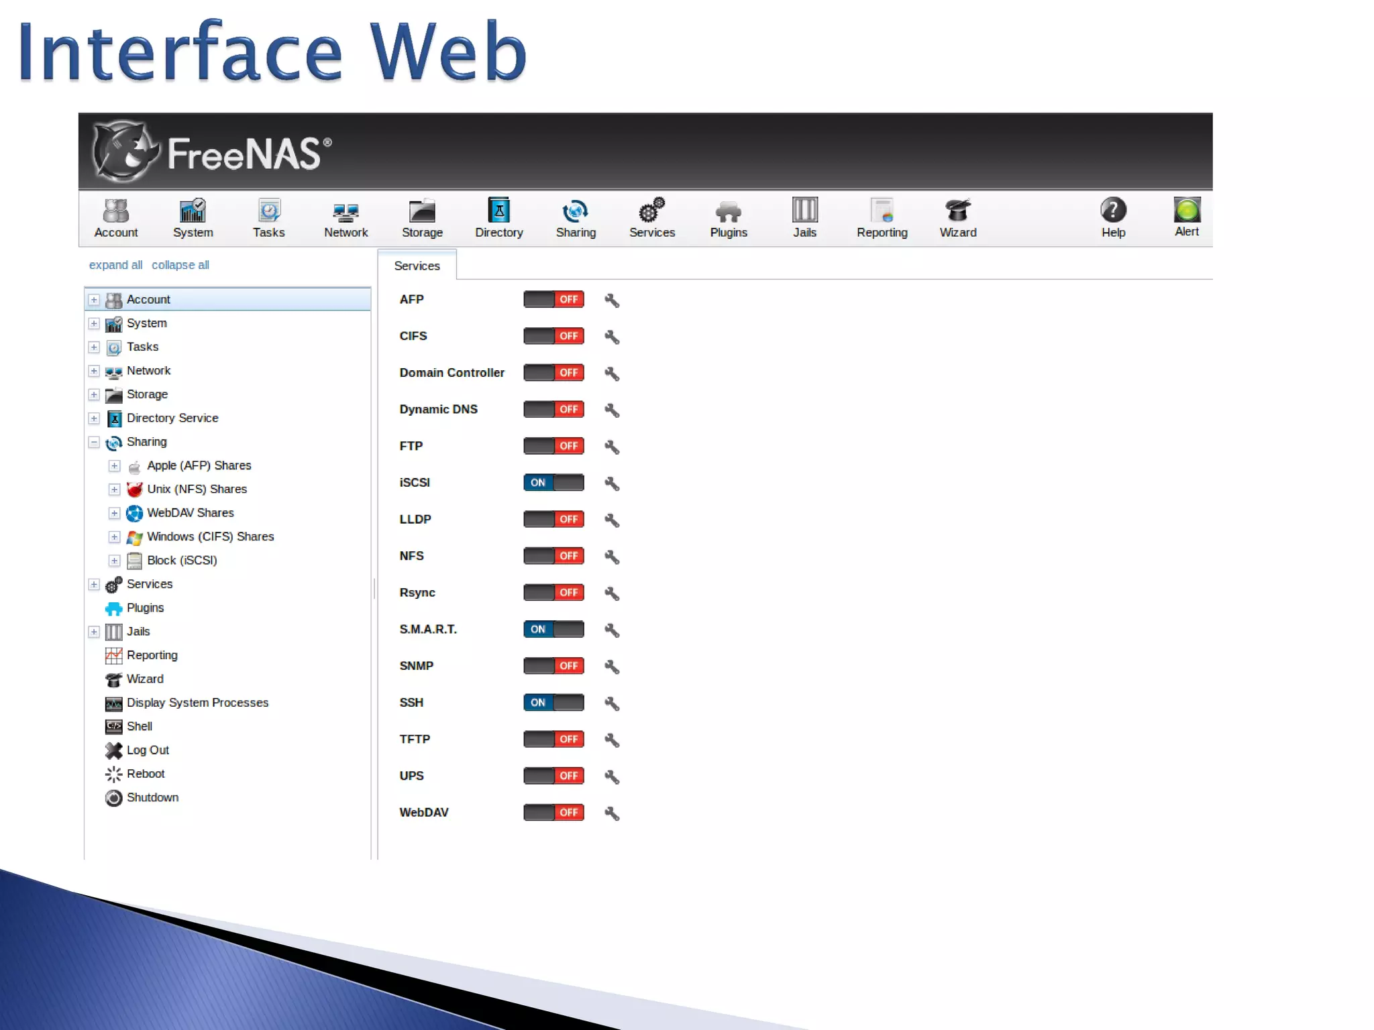
Task: Click the 'collapse all' link
Action: tap(180, 265)
